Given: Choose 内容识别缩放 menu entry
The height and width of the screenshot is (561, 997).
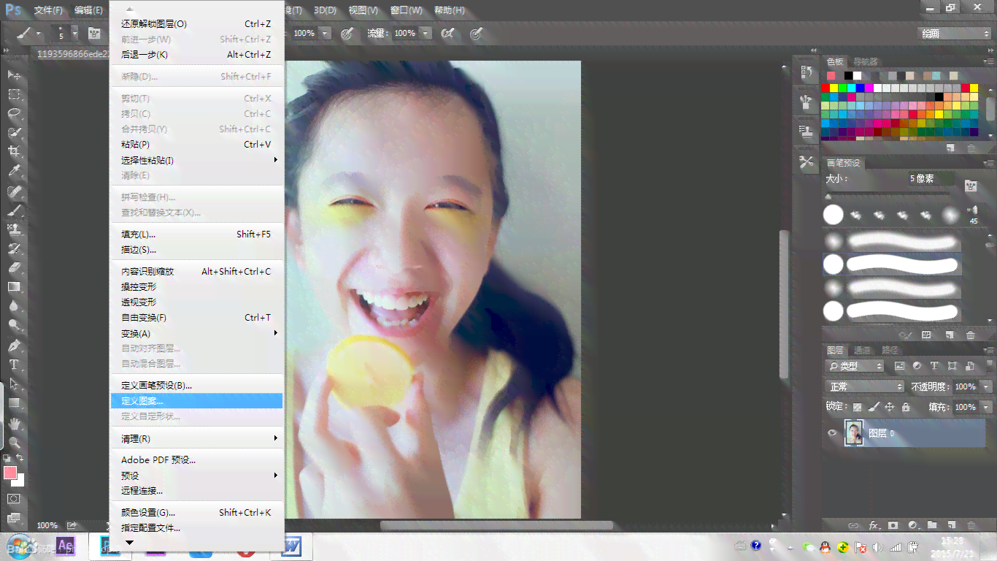Looking at the screenshot, I should (196, 272).
